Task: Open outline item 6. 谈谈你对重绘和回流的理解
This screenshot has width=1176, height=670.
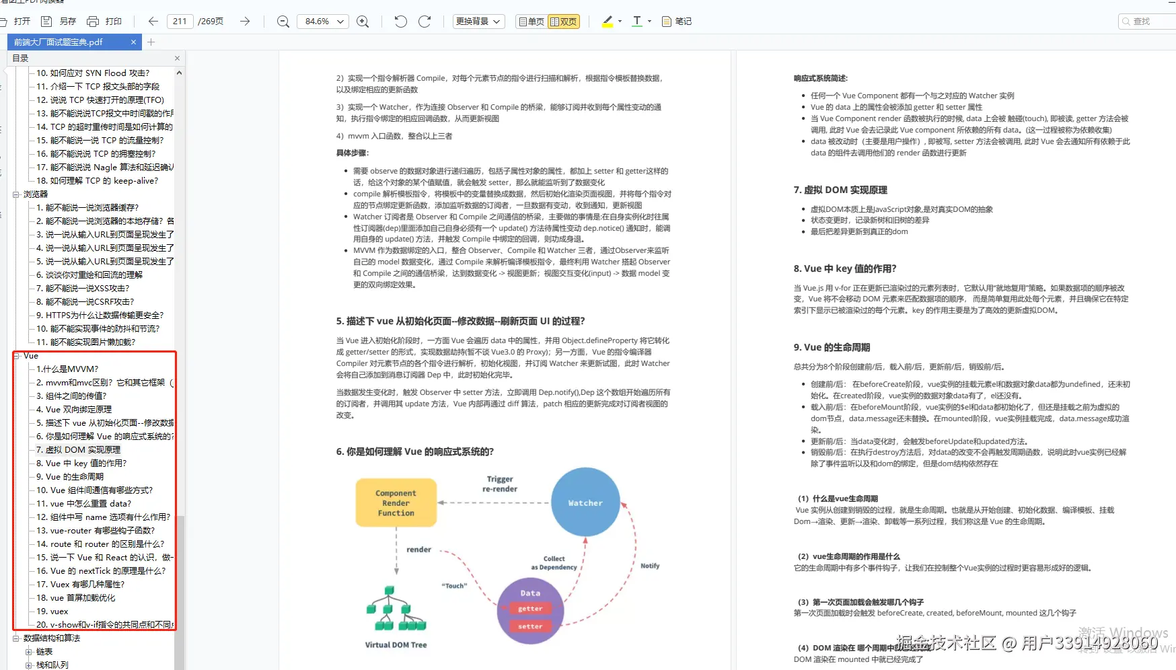Action: click(89, 275)
